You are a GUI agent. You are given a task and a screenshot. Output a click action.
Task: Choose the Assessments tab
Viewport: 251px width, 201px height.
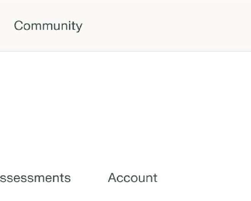click(x=35, y=178)
